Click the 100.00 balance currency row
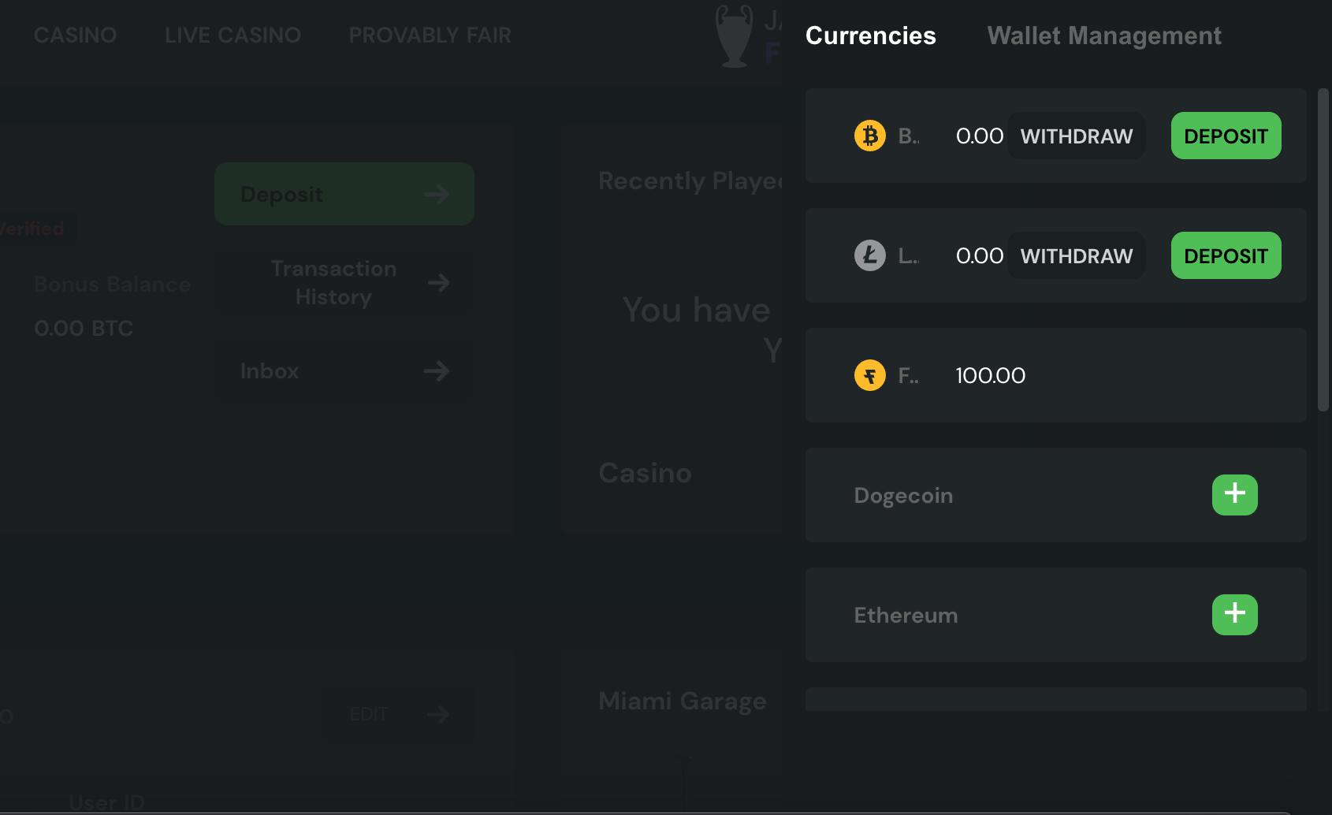The width and height of the screenshot is (1332, 815). (x=1056, y=375)
